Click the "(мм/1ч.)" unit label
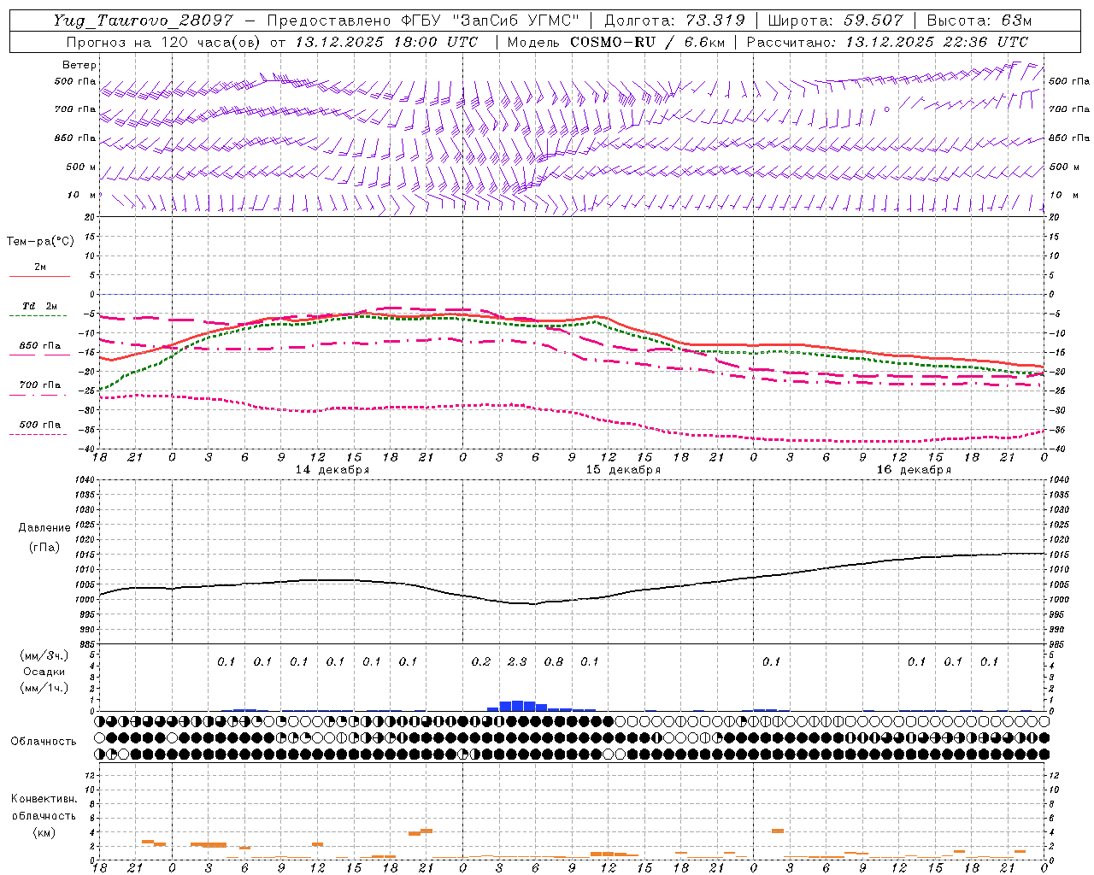This screenshot has width=1094, height=875. [x=44, y=688]
